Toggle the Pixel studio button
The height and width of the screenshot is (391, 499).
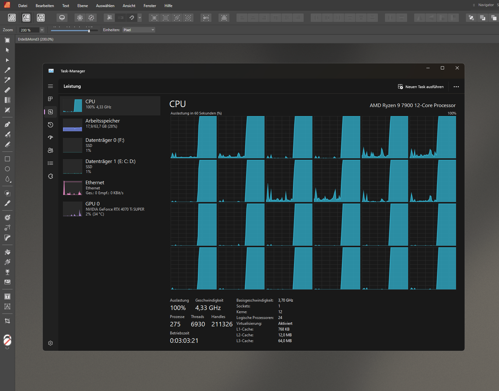click(41, 18)
